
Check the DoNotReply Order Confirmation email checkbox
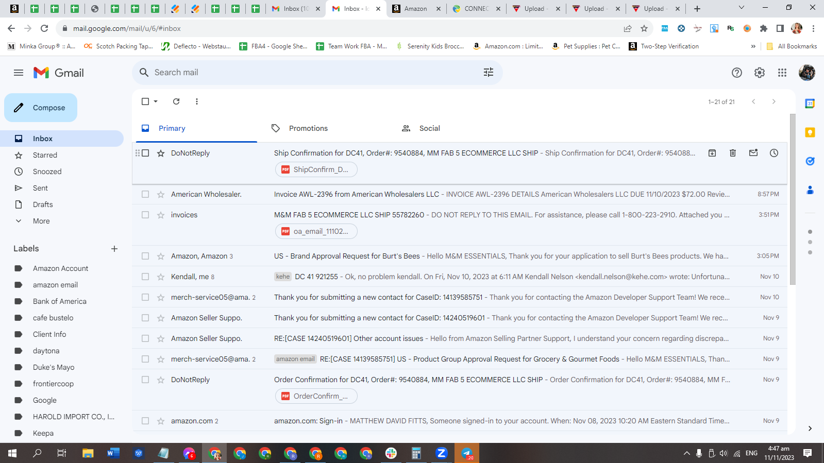click(x=145, y=380)
